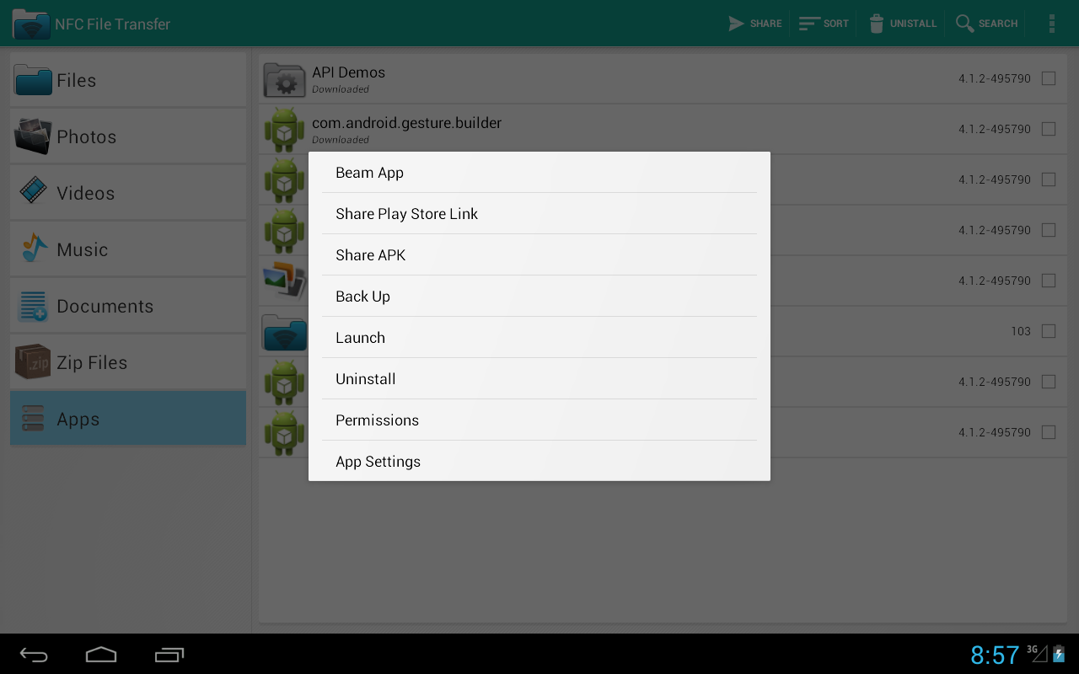Screen dimensions: 1079x674
Task: Tap the recent apps navigation button
Action: pos(169,655)
